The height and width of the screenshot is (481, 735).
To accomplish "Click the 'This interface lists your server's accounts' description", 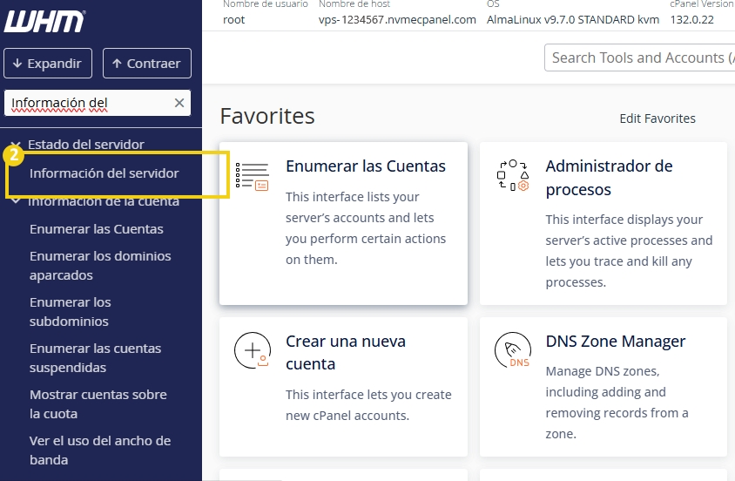I will (366, 227).
